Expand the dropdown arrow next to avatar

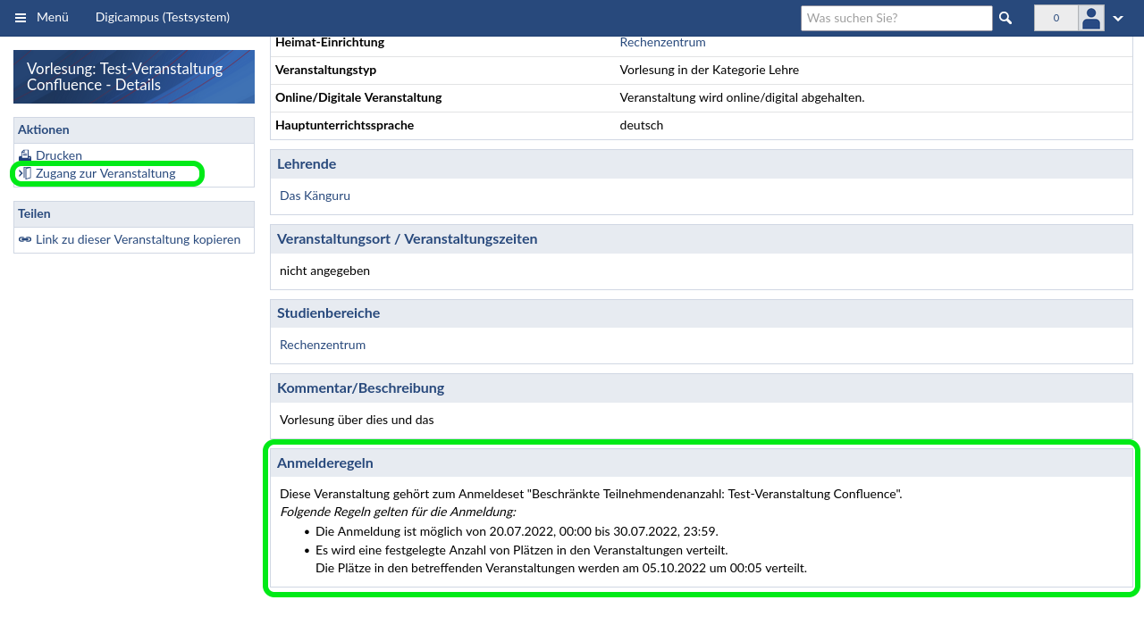(x=1118, y=19)
